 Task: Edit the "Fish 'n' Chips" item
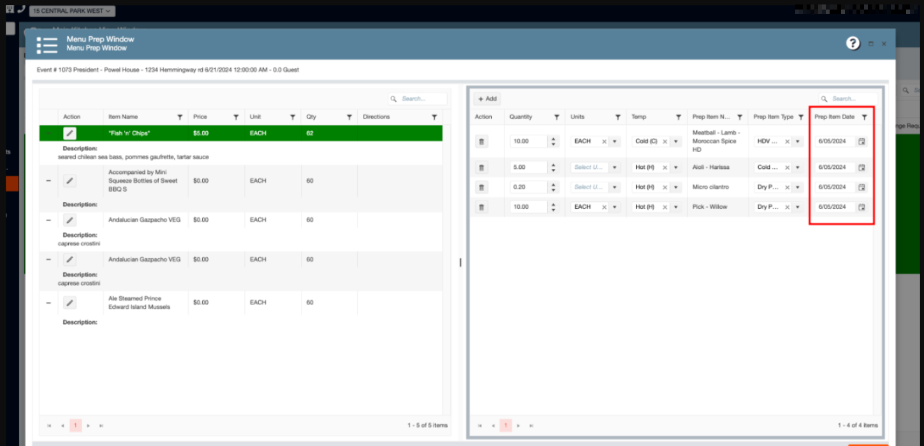[x=70, y=133]
